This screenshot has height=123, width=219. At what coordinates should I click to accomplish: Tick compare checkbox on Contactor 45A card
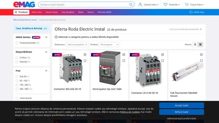85,61
